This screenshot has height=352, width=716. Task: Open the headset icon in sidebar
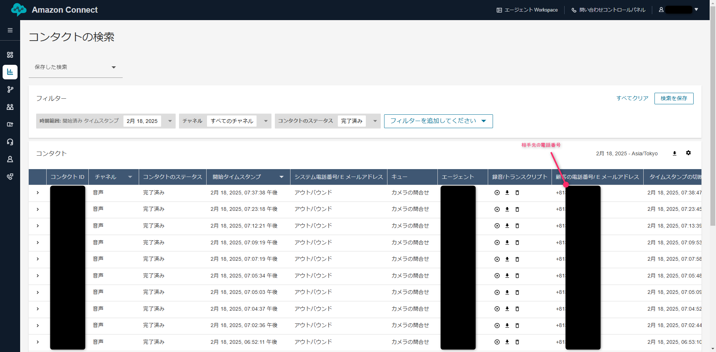[10, 142]
